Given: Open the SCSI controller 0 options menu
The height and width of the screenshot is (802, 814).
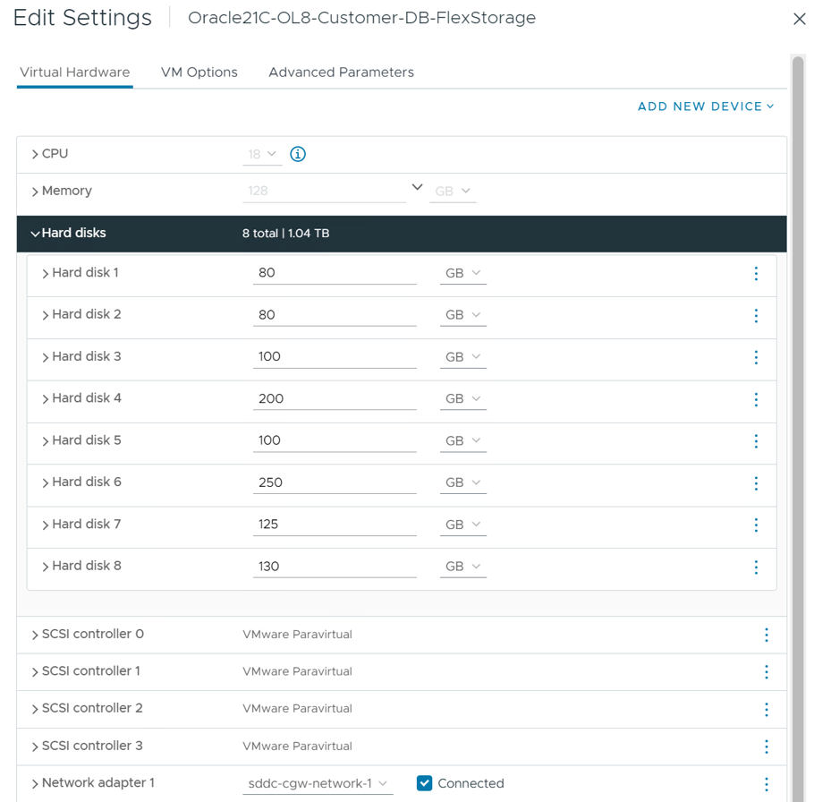Looking at the screenshot, I should pos(767,635).
